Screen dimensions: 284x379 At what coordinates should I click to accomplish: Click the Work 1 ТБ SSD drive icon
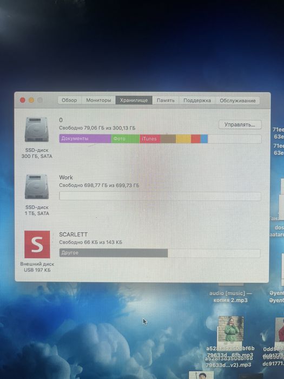(x=37, y=186)
